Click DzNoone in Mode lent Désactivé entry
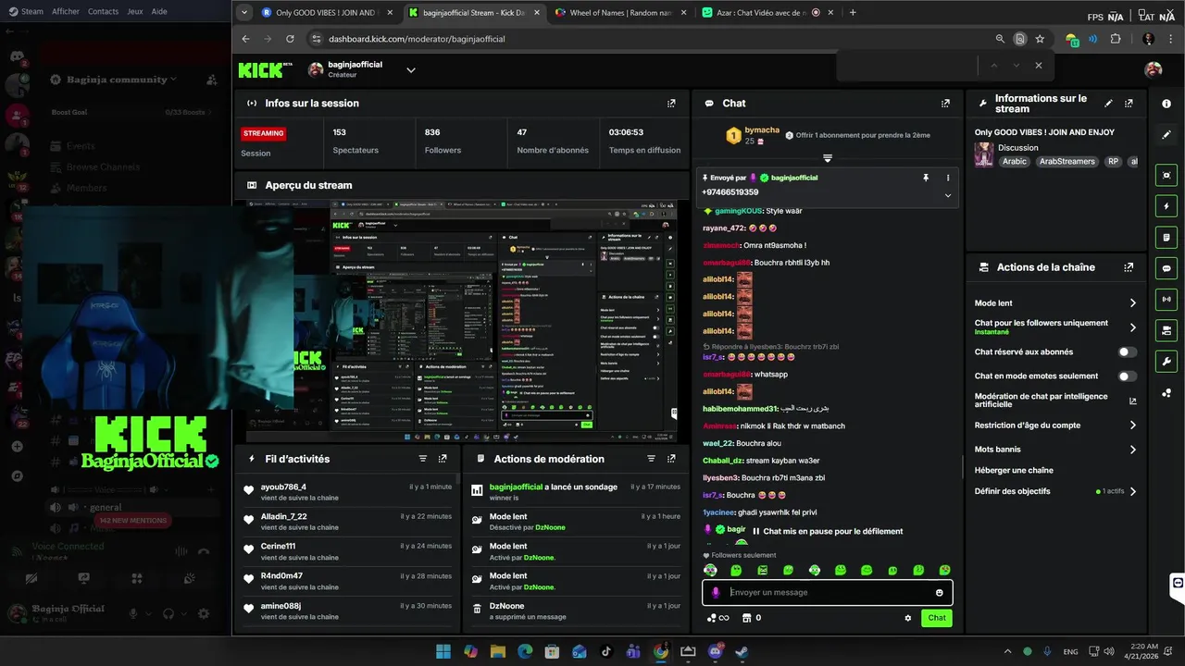 [x=550, y=527]
